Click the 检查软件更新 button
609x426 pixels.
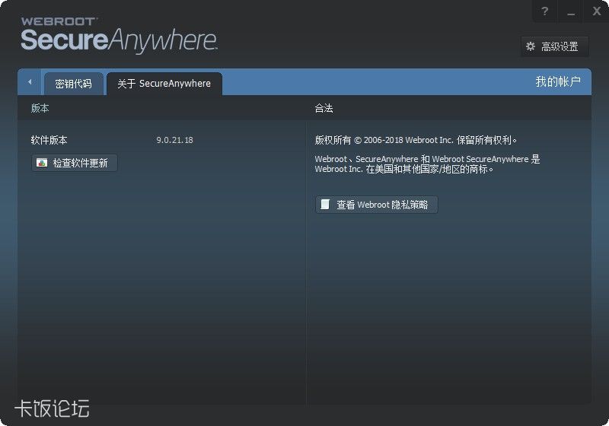74,163
